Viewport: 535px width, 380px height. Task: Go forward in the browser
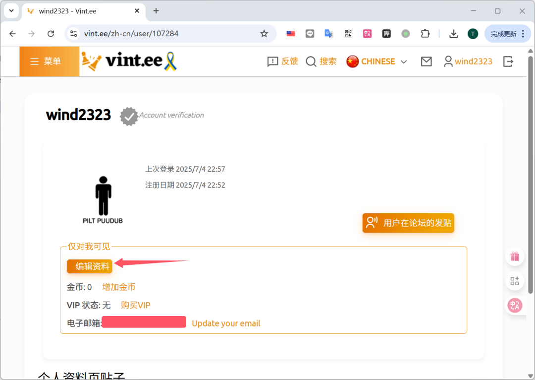(31, 34)
